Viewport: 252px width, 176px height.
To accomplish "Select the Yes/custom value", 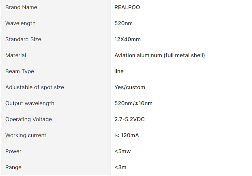I will click(x=130, y=87).
